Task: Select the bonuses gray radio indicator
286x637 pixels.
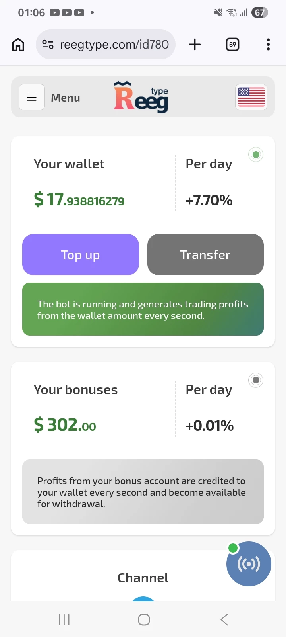Action: pyautogui.click(x=256, y=380)
